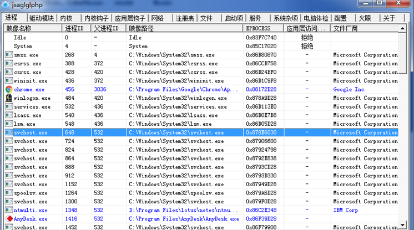Screen dimensions: 414x230
Task: Click the wininit.exe process icon
Action: pyautogui.click(x=9, y=81)
